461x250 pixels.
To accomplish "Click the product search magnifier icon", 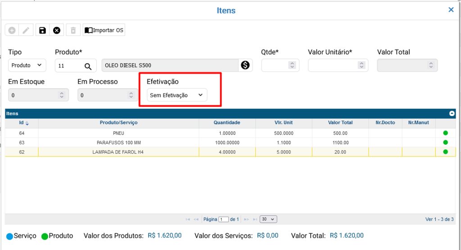I will pos(88,66).
